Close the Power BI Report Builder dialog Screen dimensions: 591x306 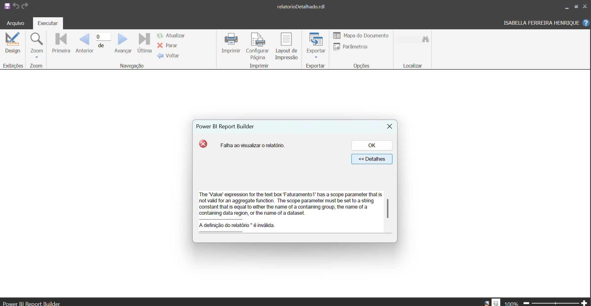pos(389,126)
